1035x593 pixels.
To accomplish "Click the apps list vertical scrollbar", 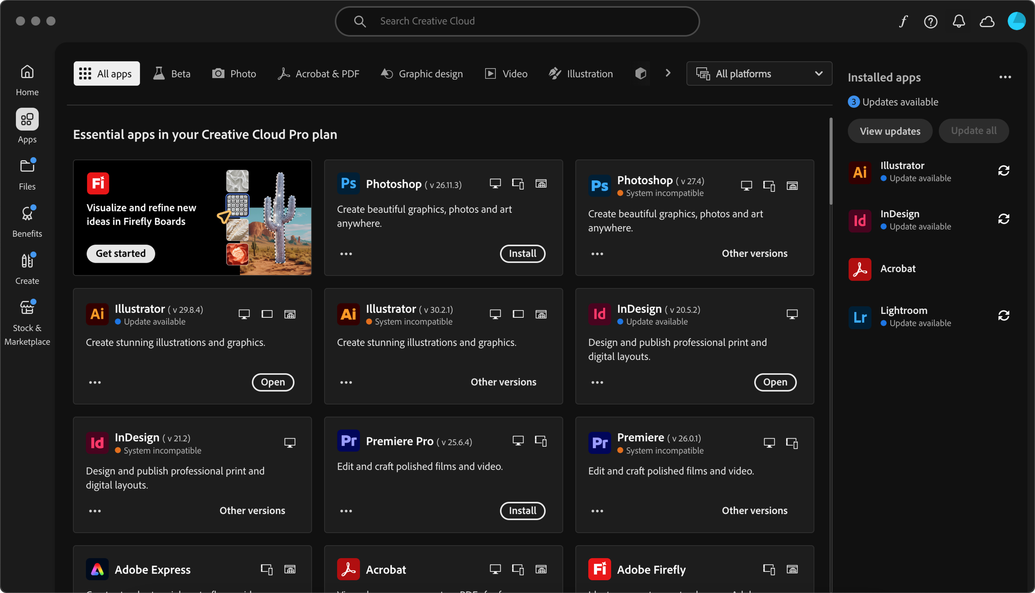I will (831, 161).
